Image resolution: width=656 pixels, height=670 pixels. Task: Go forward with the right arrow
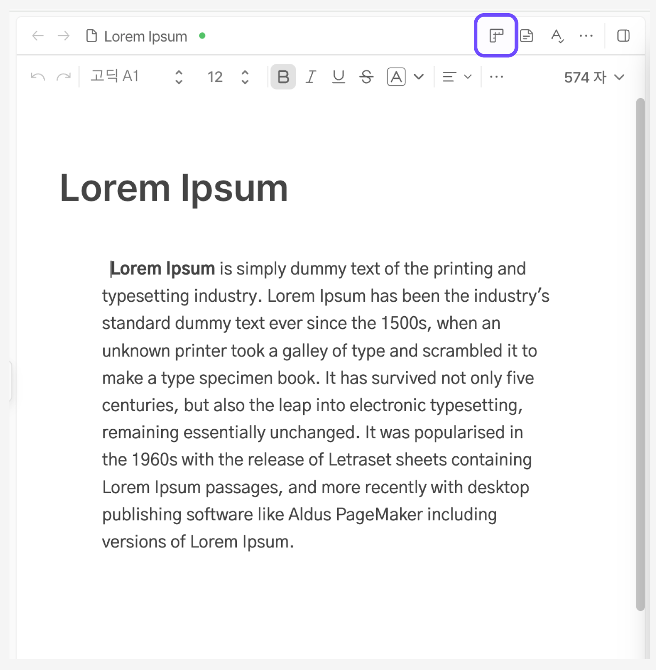[64, 35]
